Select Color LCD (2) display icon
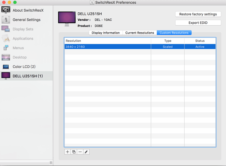The height and width of the screenshot is (166, 226). tap(6, 67)
